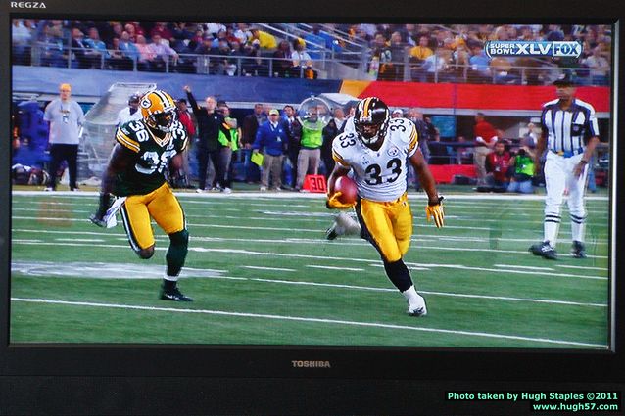
Task: Click the TOSHIBA logo below the screen
Action: (x=311, y=363)
